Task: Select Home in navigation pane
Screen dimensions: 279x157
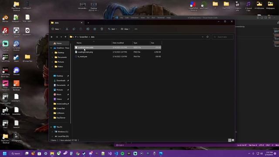Action: coord(59,44)
